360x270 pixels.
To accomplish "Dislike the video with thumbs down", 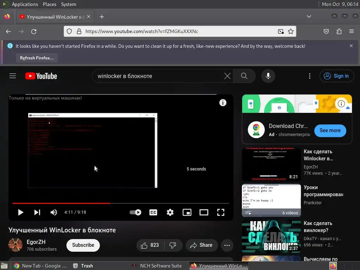I will [173, 245].
